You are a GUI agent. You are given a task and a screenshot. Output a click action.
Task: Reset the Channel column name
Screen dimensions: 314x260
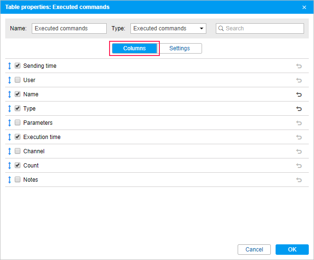[x=299, y=151]
